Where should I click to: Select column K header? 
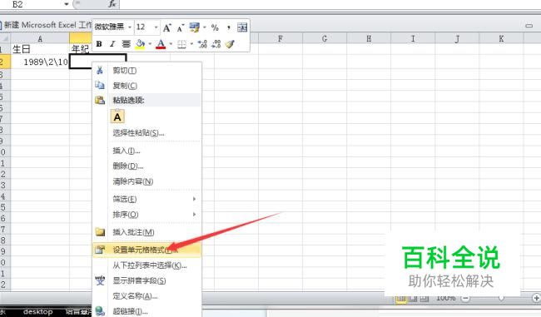tap(501, 38)
